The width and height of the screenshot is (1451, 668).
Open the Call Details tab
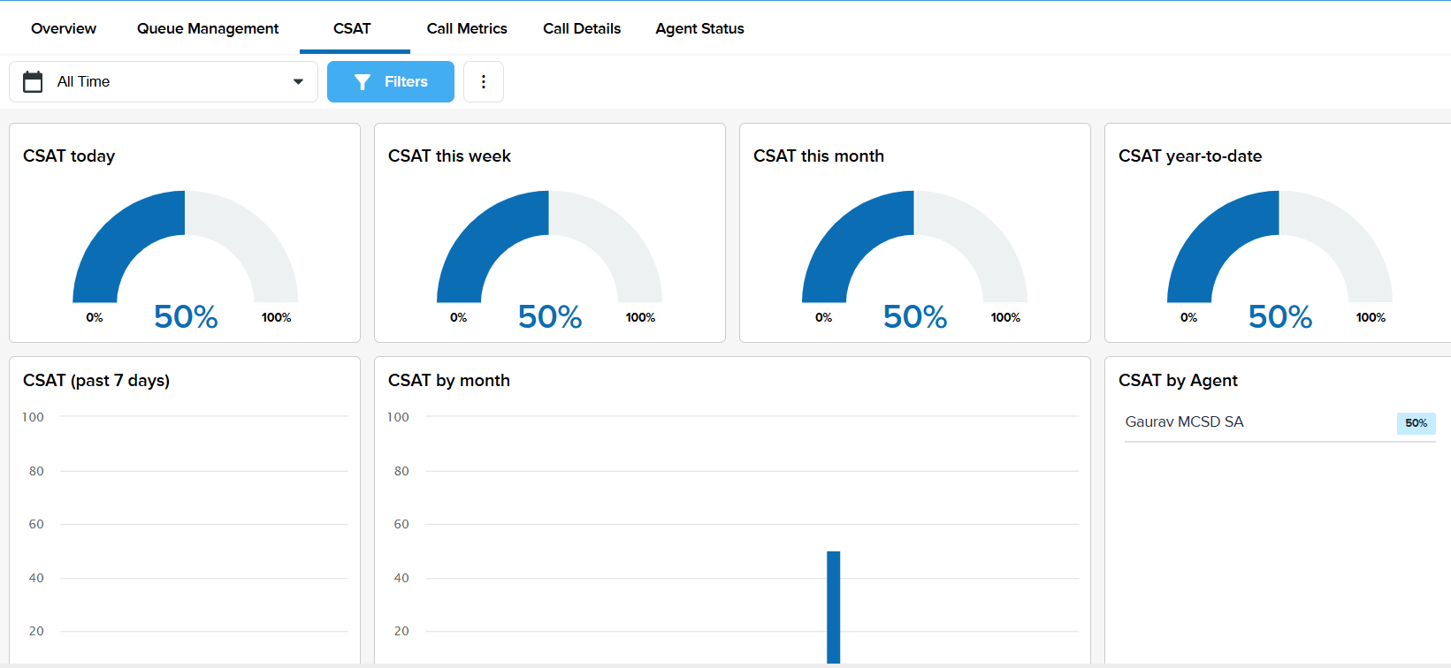pyautogui.click(x=582, y=28)
